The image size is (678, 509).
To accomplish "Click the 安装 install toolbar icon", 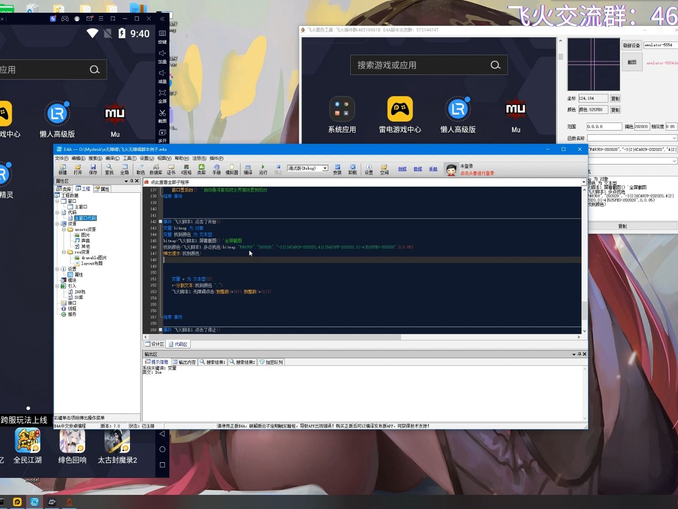I will [337, 169].
